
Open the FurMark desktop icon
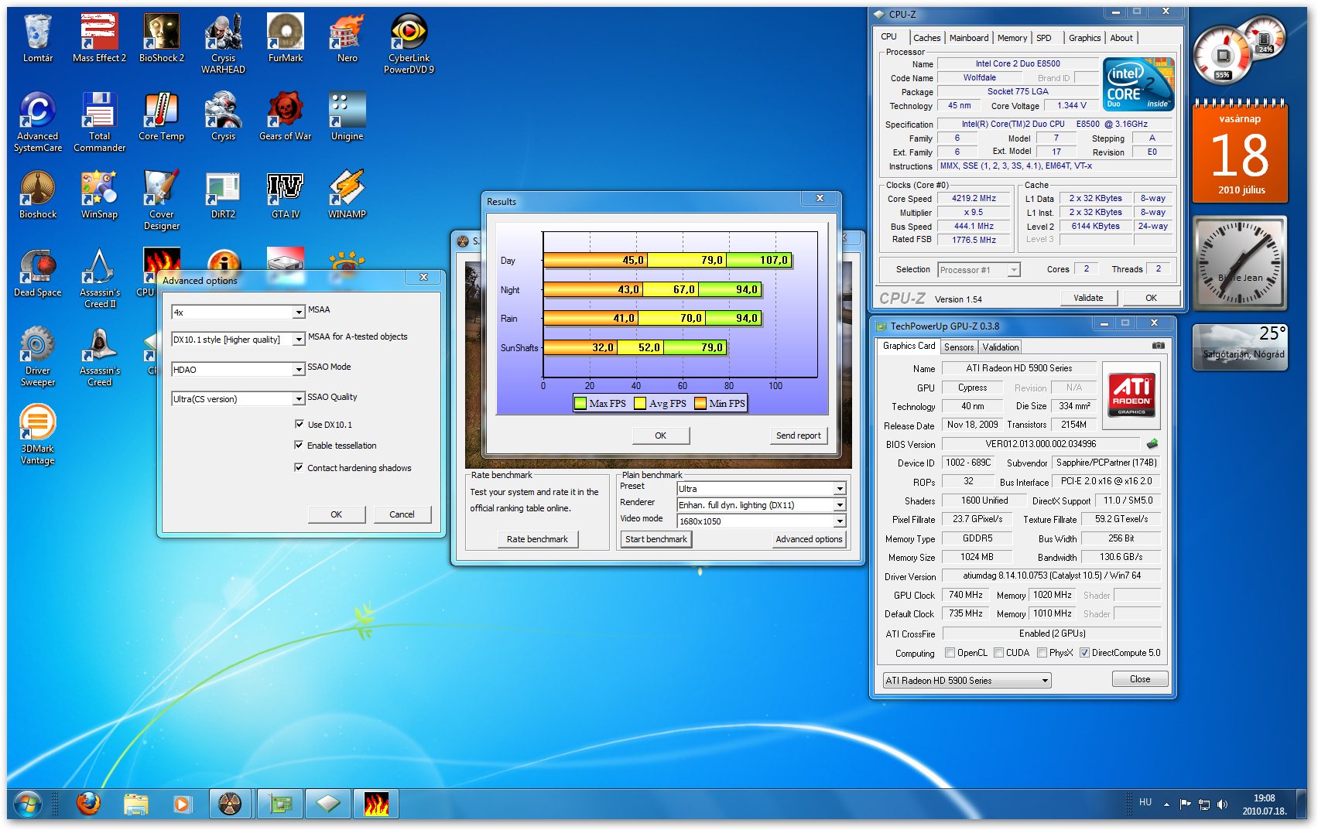click(x=285, y=39)
